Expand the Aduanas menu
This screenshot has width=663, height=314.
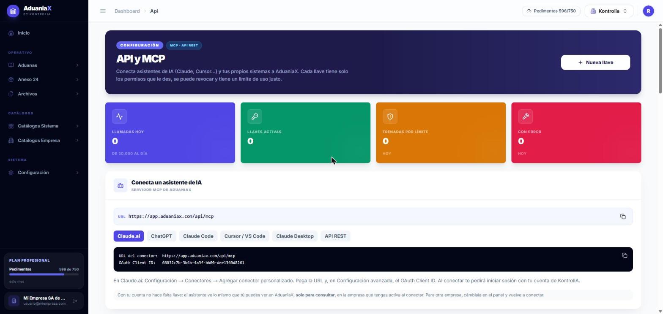click(x=44, y=65)
